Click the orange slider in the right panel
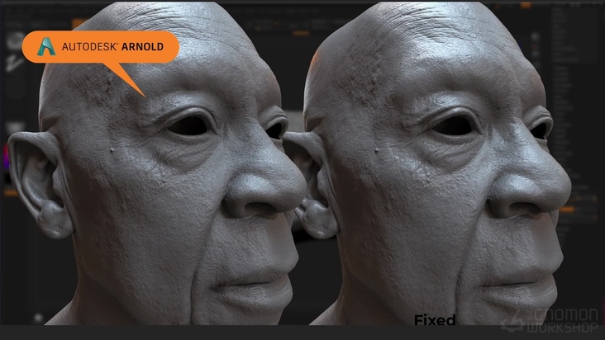The width and height of the screenshot is (605, 340). pos(568,210)
